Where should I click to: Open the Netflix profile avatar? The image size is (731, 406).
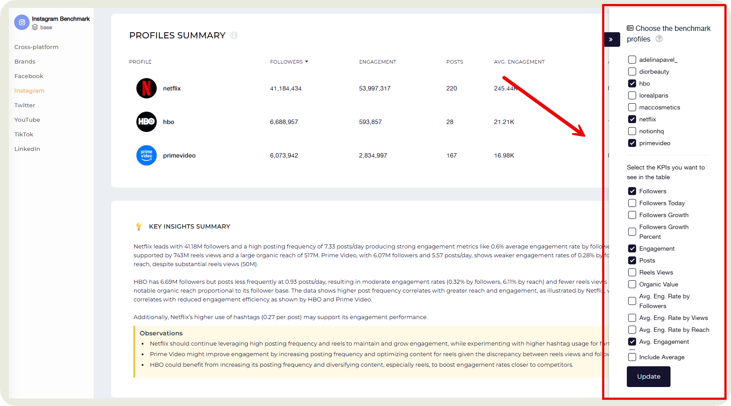[x=146, y=88]
